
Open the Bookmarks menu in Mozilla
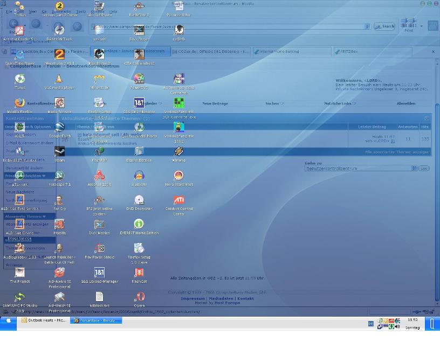[x=61, y=11]
